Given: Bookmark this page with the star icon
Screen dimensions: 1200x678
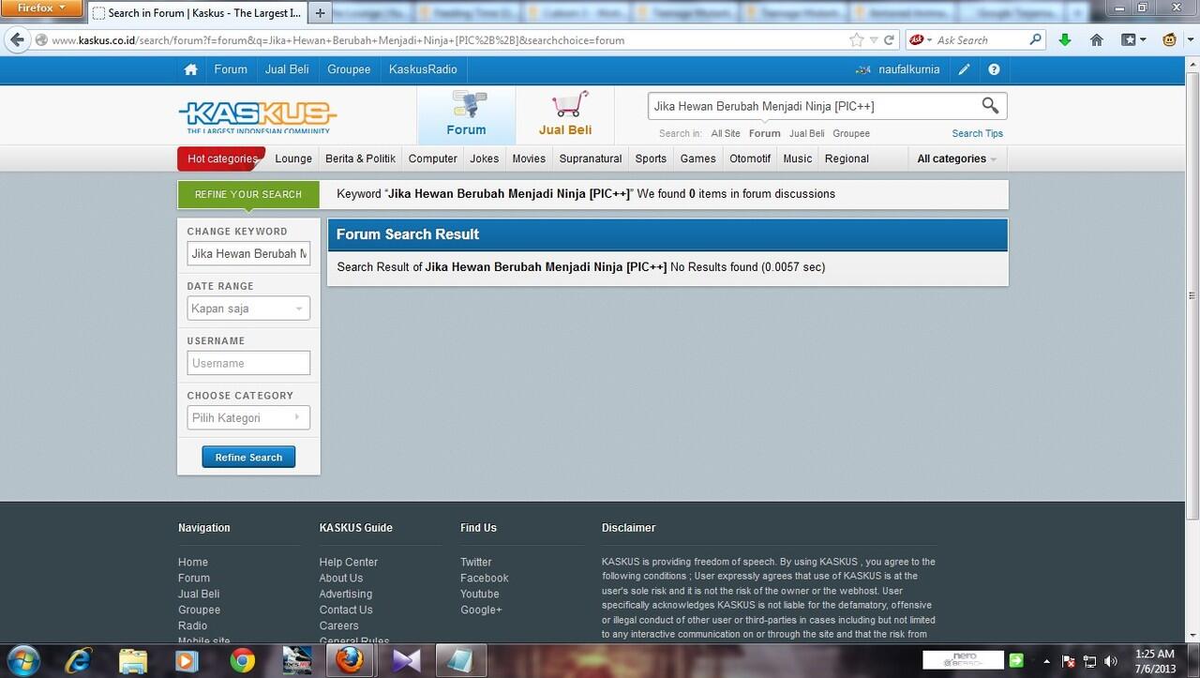Looking at the screenshot, I should (x=856, y=40).
